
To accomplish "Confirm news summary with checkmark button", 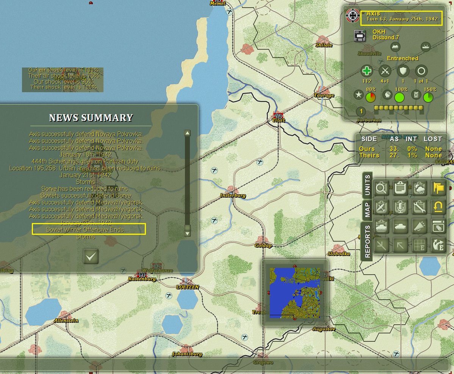I will click(x=91, y=256).
